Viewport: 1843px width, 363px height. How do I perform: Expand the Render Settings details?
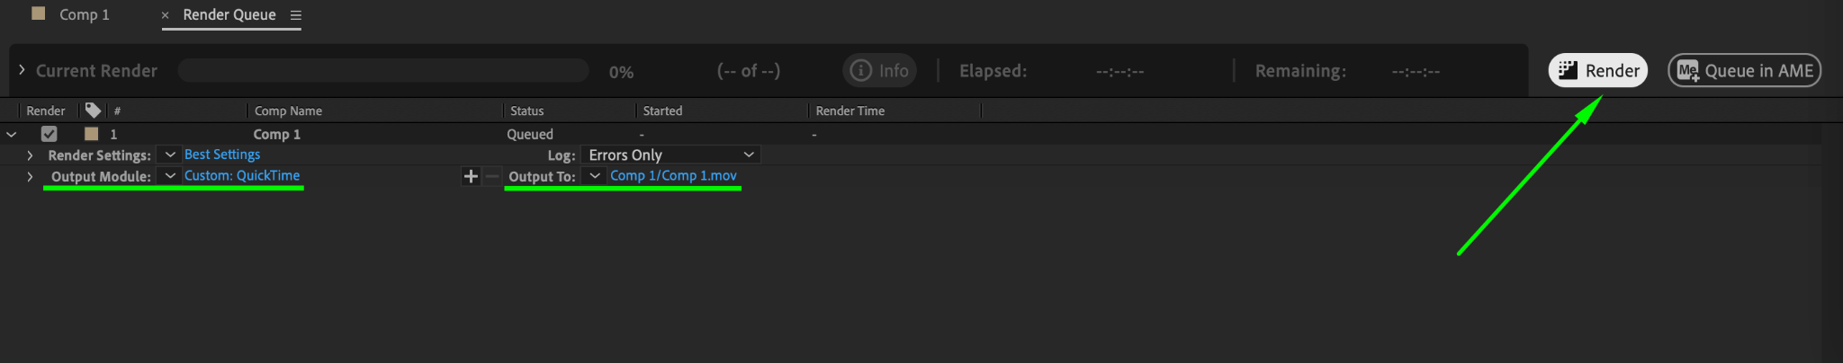click(x=30, y=155)
